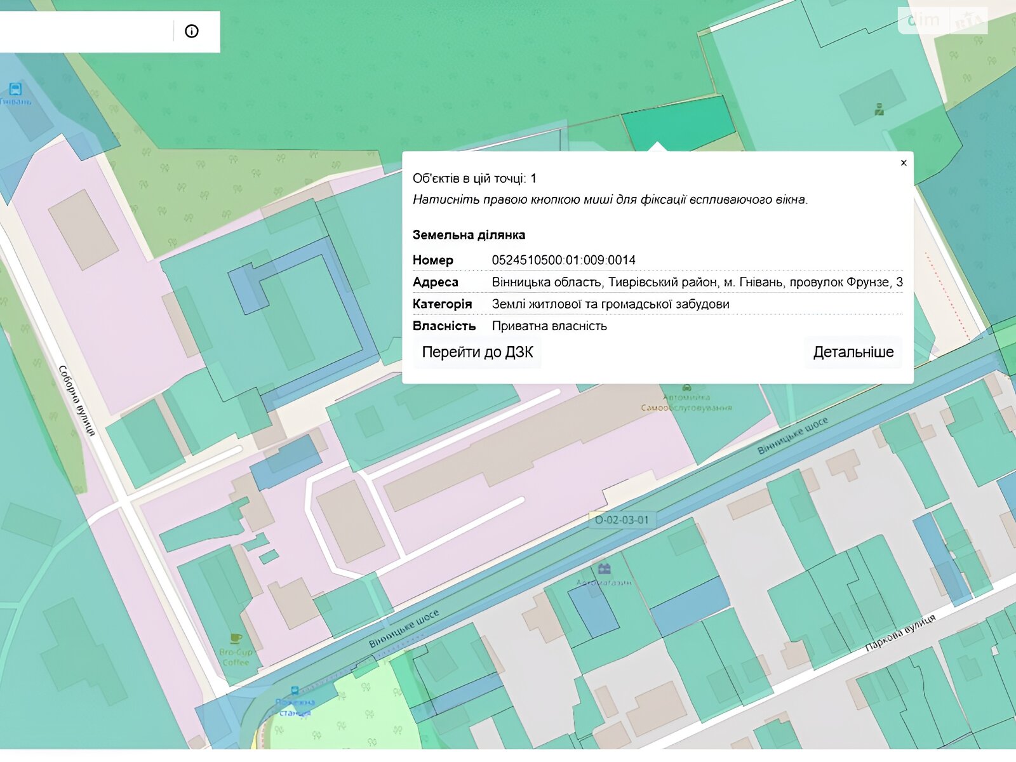Select the parcel number 0524510500:01:009:0014

point(564,260)
